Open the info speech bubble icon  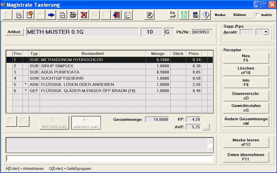(x=206, y=15)
